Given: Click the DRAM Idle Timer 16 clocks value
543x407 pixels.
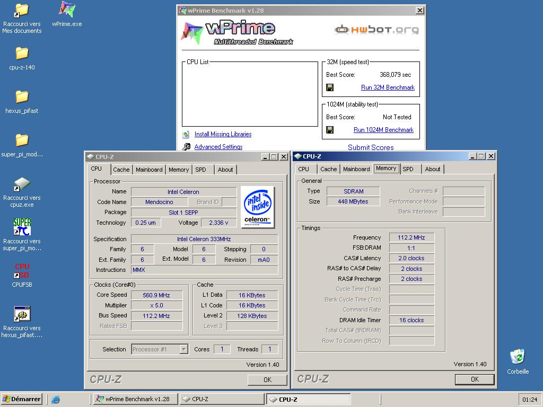Looking at the screenshot, I should pyautogui.click(x=411, y=320).
